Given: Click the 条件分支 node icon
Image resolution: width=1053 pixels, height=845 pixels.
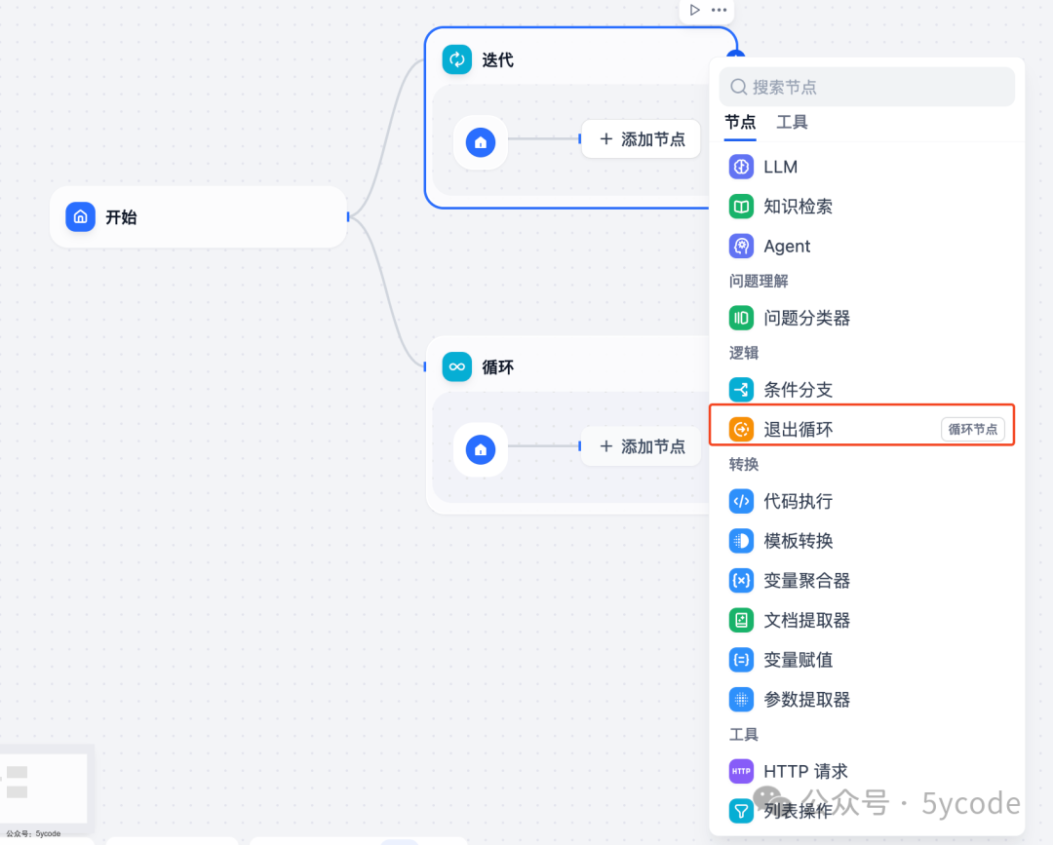Looking at the screenshot, I should [x=741, y=389].
